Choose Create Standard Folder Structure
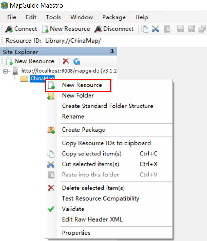This screenshot has height=241, width=207. click(109, 106)
